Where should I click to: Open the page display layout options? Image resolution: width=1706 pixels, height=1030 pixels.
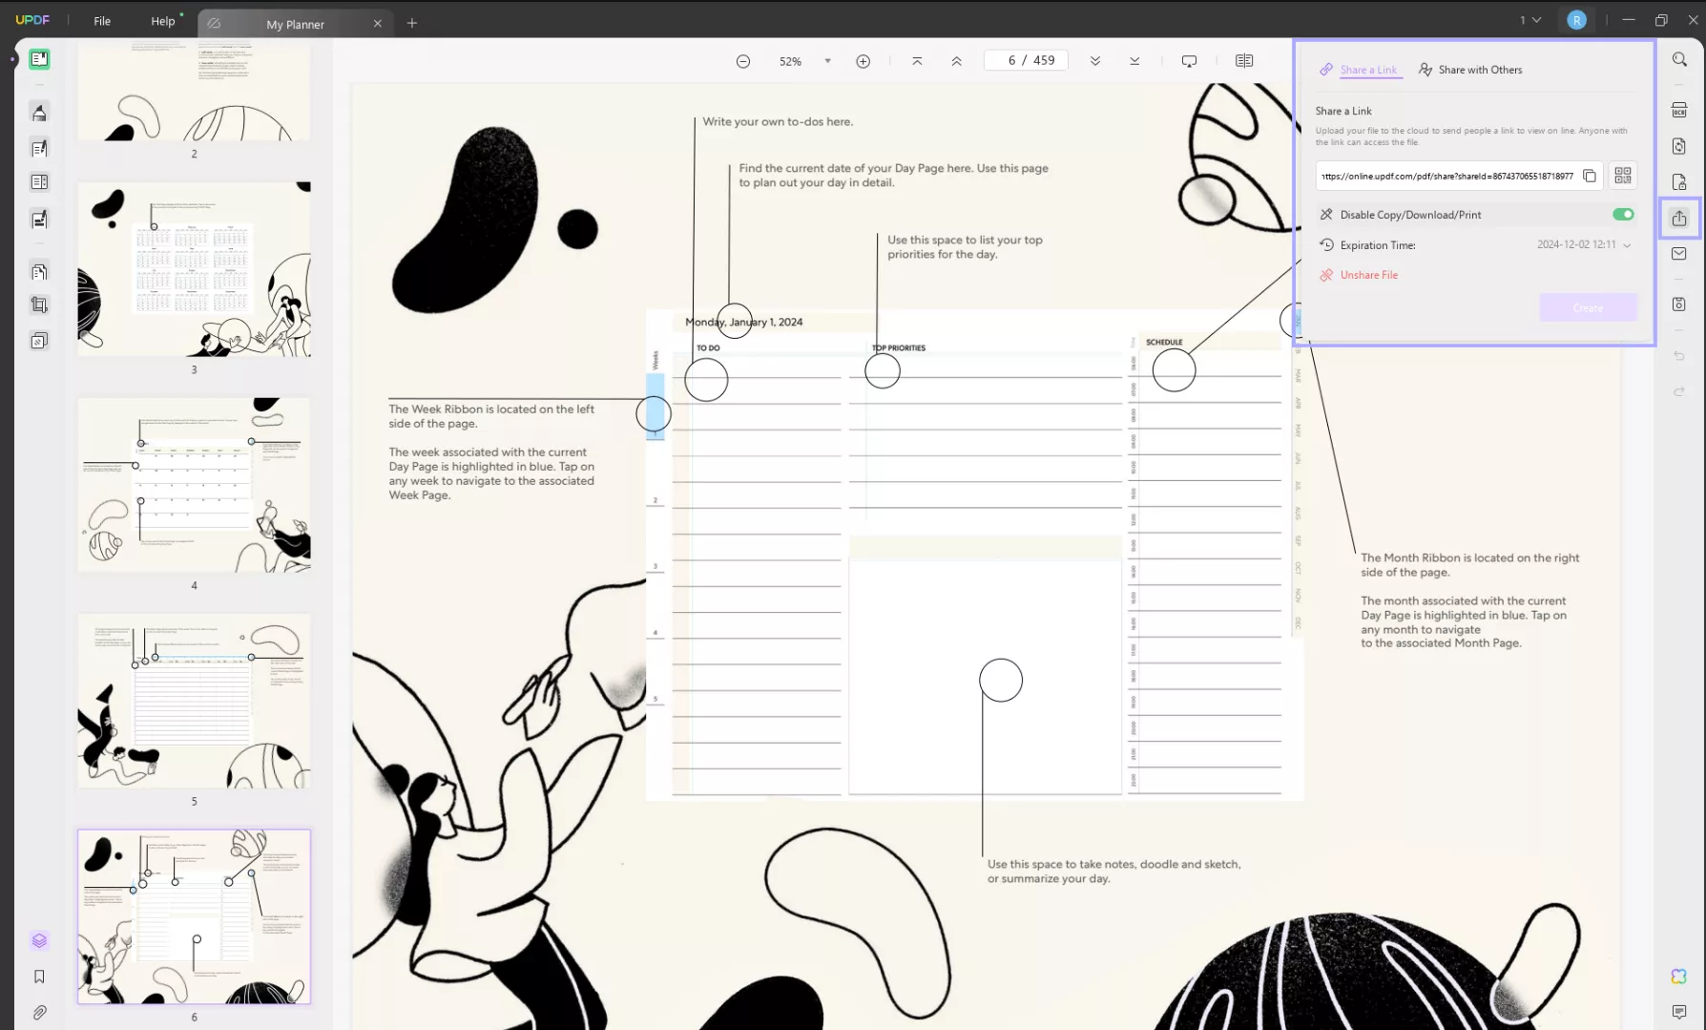[x=1244, y=61]
